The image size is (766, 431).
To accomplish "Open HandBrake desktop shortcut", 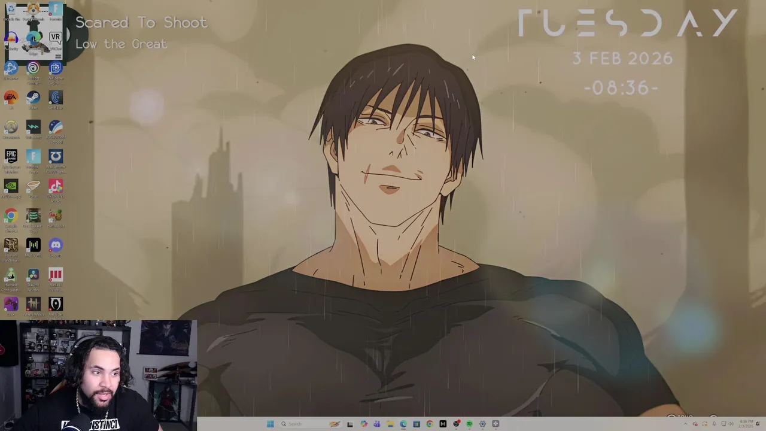I will click(56, 218).
